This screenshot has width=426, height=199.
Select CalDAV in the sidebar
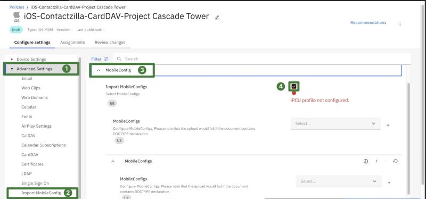coord(28,136)
